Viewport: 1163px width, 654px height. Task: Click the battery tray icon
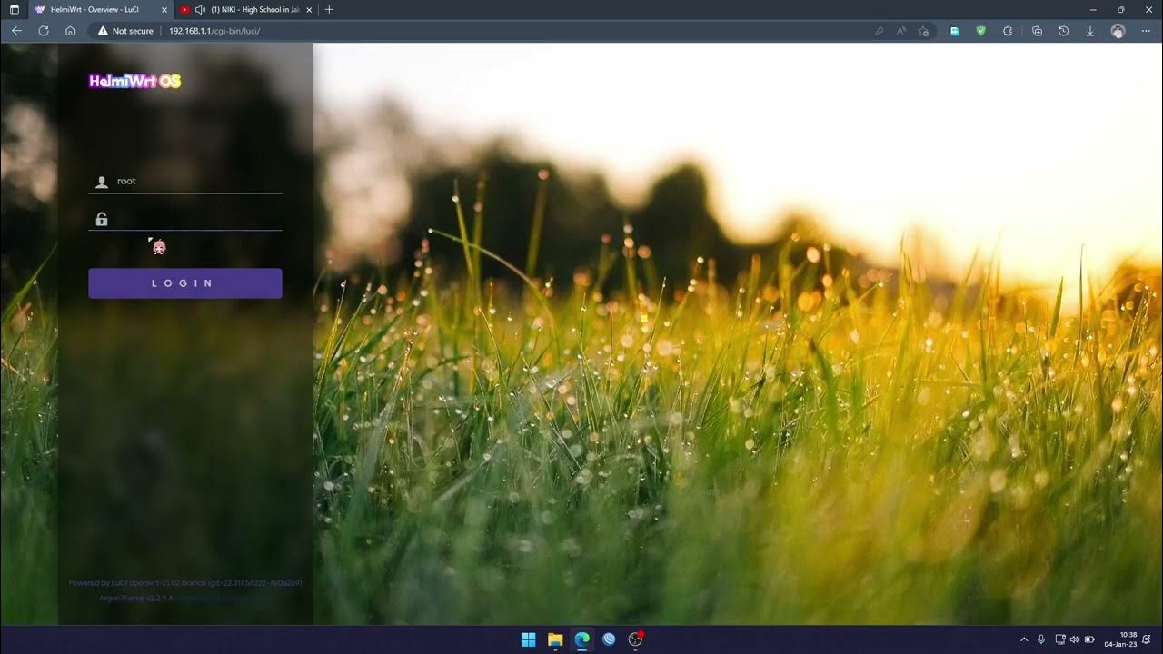coord(1089,639)
